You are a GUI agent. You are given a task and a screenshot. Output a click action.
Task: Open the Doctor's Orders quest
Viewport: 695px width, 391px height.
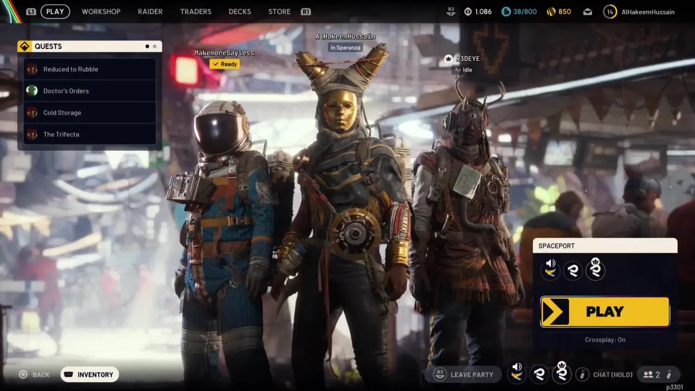[x=90, y=91]
